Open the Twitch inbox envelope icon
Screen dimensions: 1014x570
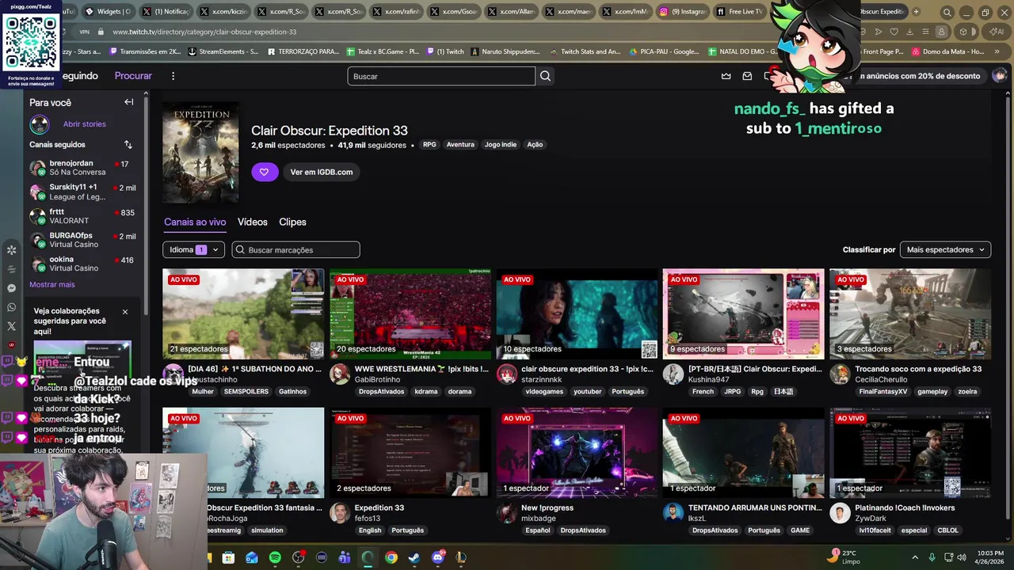click(x=746, y=76)
